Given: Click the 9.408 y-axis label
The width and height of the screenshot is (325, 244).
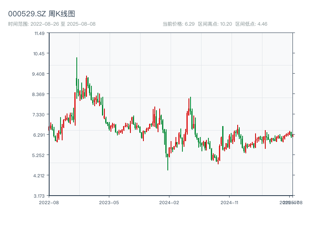Looking at the screenshot, I should point(39,74).
